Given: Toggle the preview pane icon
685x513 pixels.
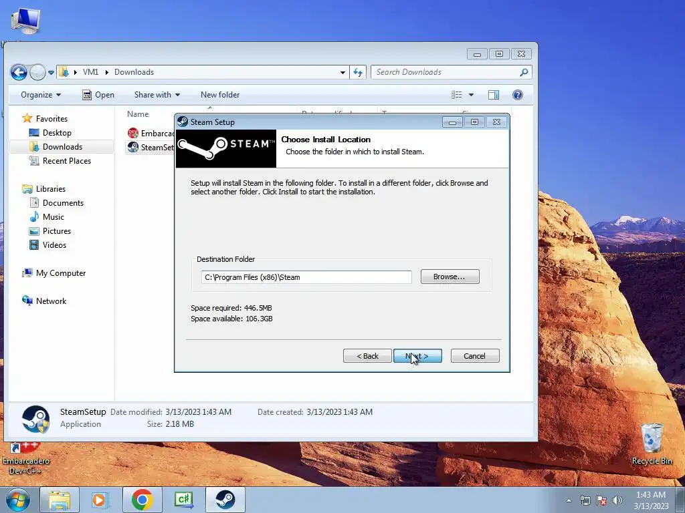Looking at the screenshot, I should click(494, 95).
